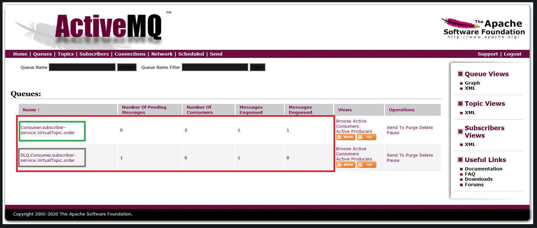The width and height of the screenshot is (537, 228).
Task: Sort by Messages Enqueued header
Action: pyautogui.click(x=251, y=110)
